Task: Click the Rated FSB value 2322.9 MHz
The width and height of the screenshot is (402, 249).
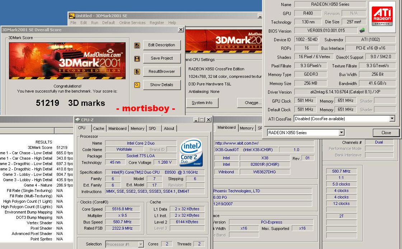Action: coord(122,228)
